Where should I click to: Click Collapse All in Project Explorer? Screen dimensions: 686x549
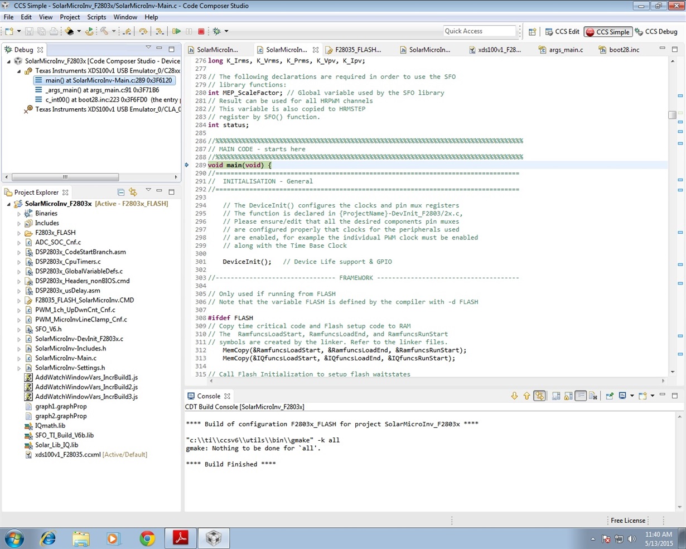tap(121, 192)
